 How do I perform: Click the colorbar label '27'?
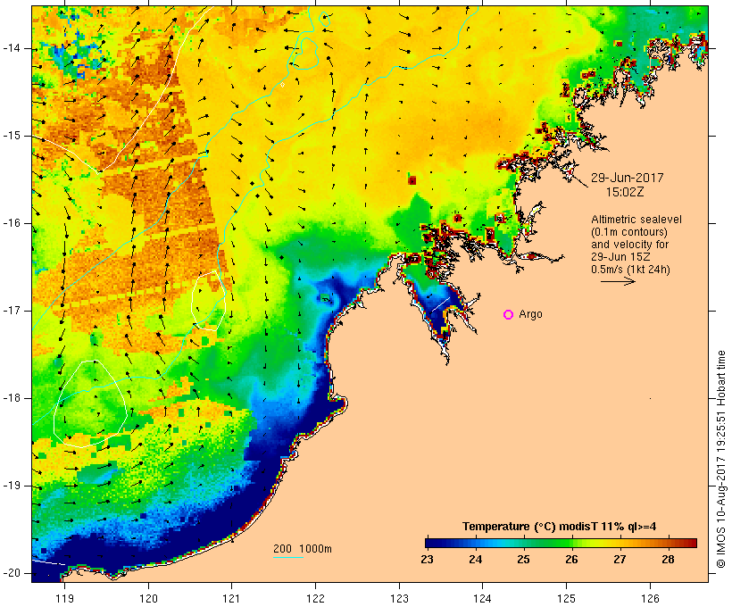pyautogui.click(x=620, y=560)
